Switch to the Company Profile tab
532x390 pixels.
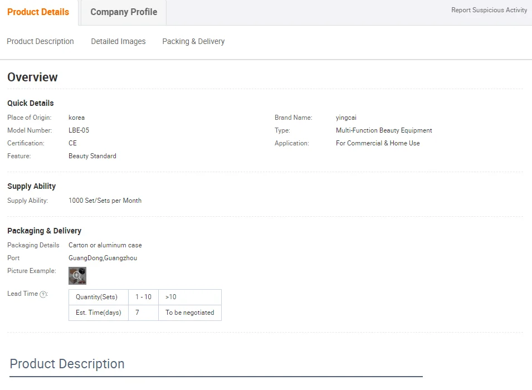(124, 12)
